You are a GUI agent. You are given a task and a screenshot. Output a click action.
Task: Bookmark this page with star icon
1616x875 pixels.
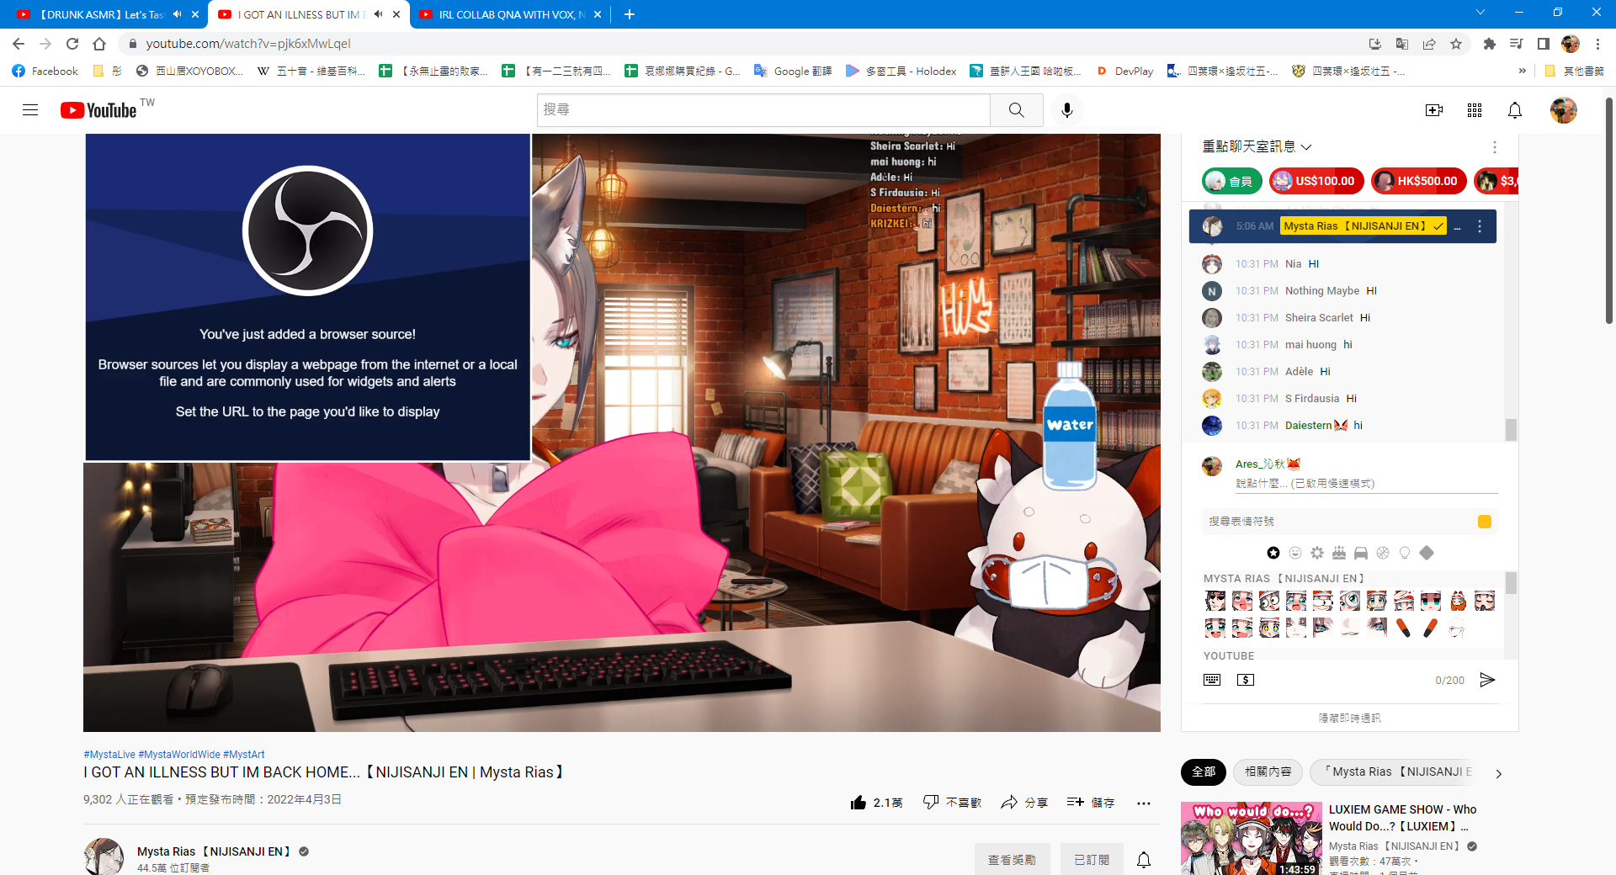click(1456, 44)
